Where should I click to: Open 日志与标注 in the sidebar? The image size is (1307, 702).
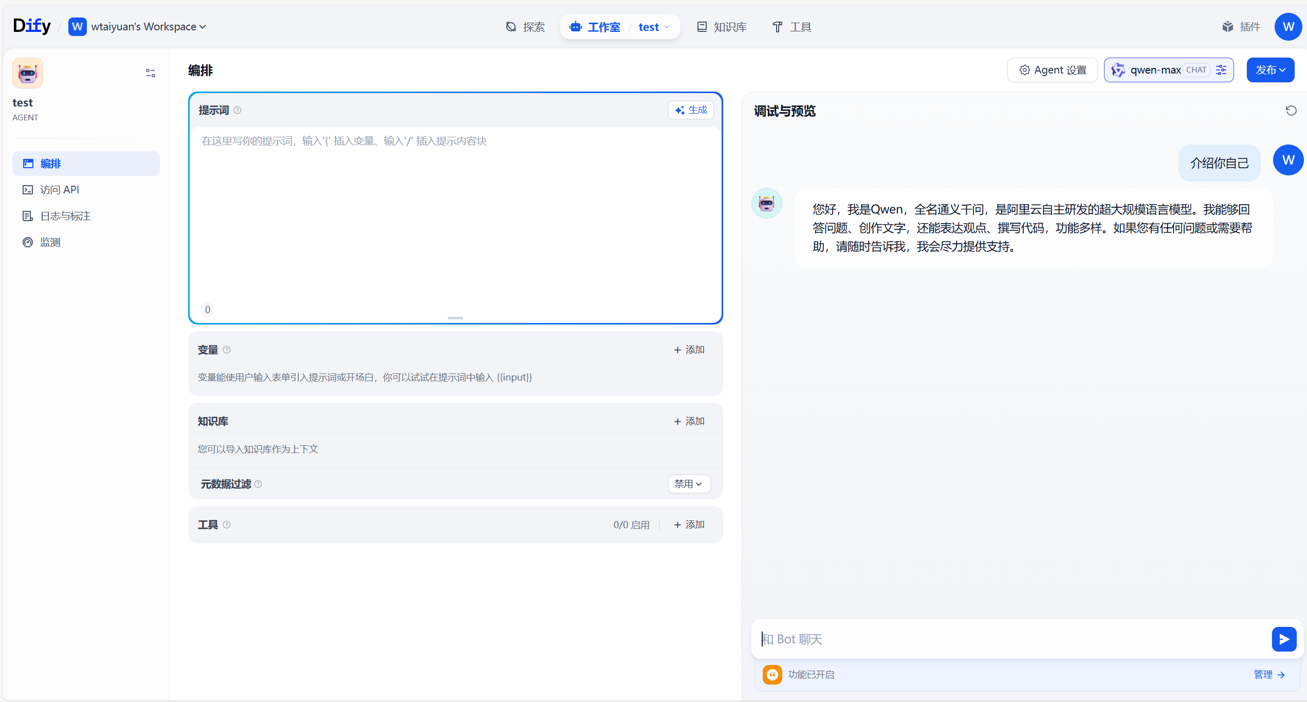pos(65,216)
